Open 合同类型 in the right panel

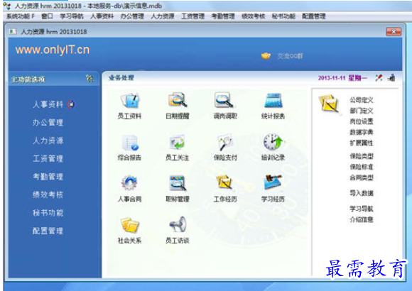362,177
